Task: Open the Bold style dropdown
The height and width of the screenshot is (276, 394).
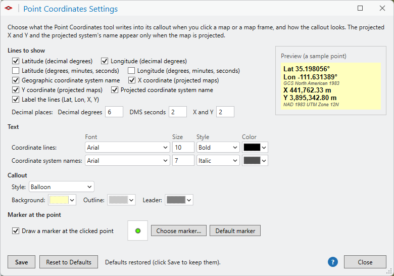Action: 218,147
